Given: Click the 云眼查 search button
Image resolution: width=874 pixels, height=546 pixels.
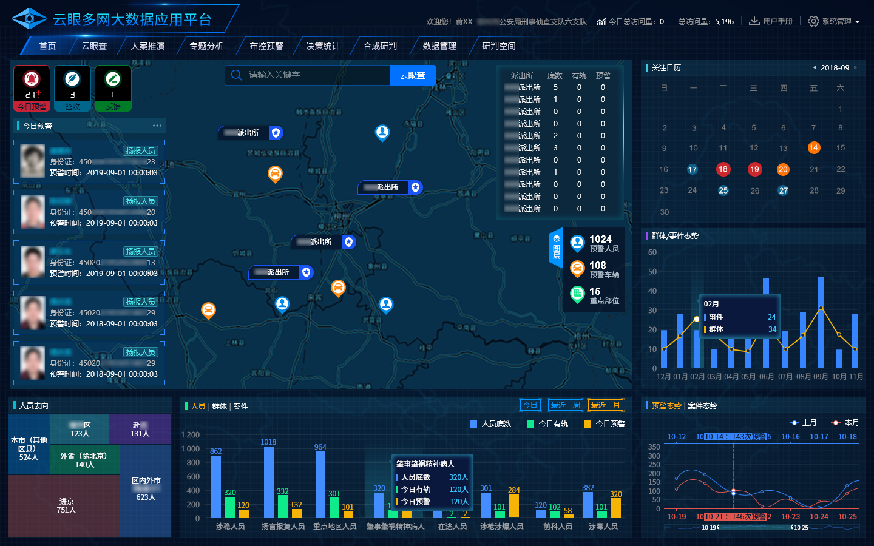Looking at the screenshot, I should pos(413,75).
